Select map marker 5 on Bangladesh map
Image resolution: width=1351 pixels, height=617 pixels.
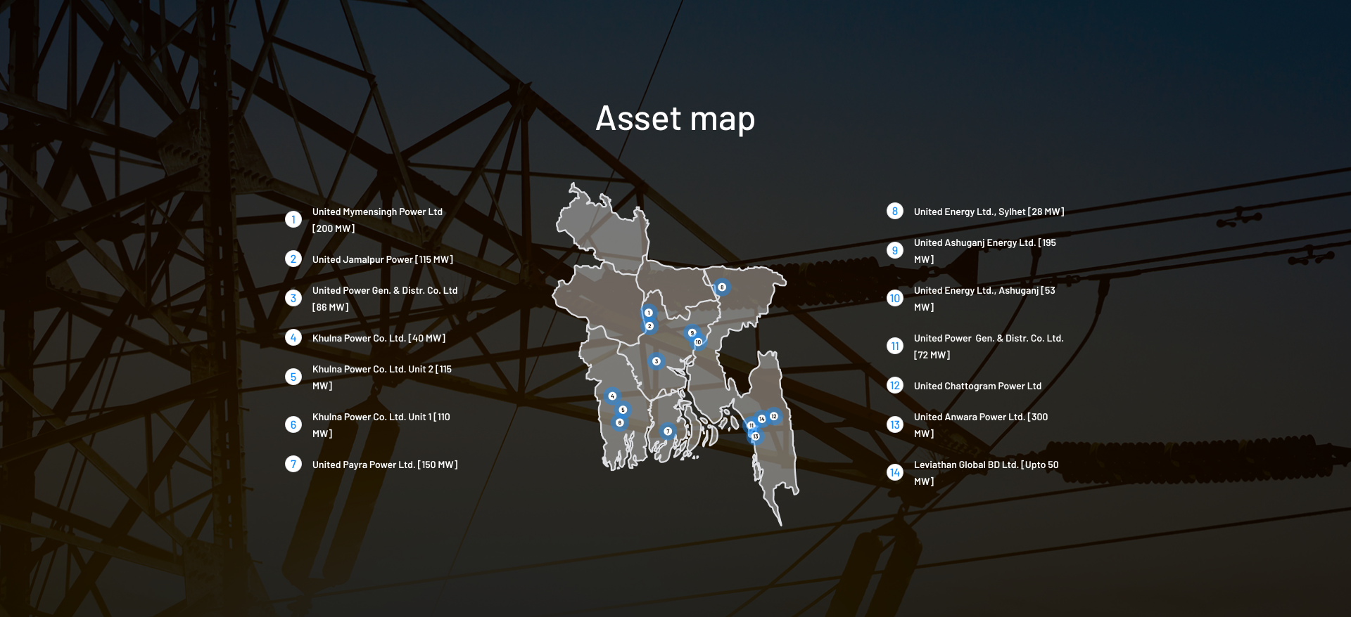[x=623, y=410]
